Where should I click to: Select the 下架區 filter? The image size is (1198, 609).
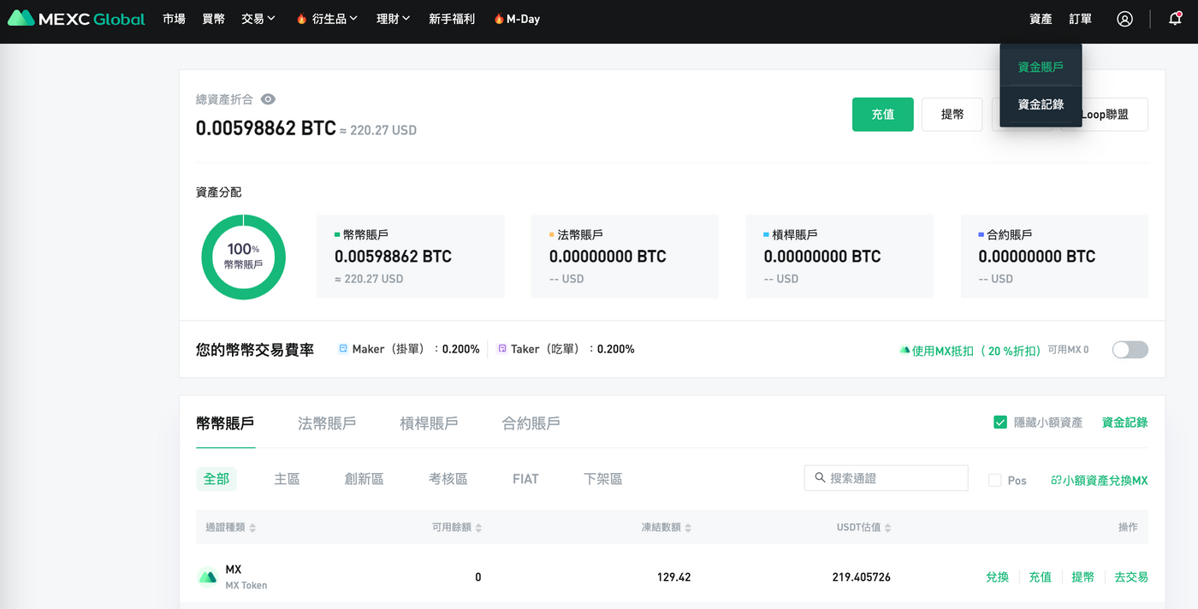(x=603, y=479)
